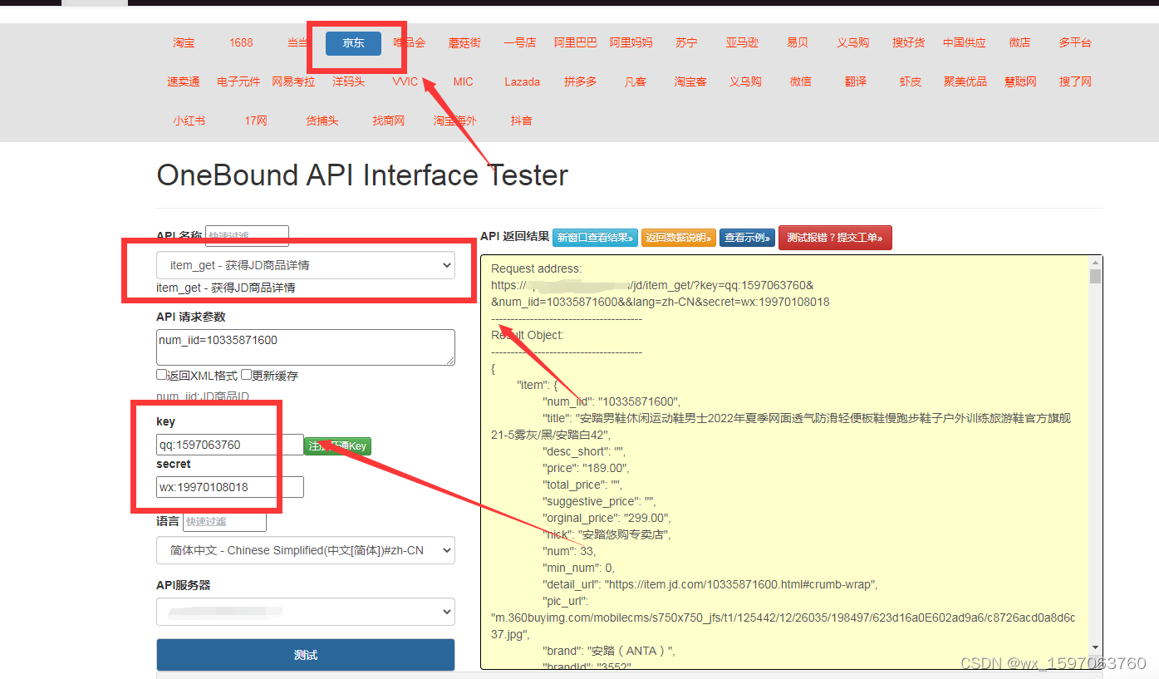Open the 拼多多 platform link

pos(581,81)
